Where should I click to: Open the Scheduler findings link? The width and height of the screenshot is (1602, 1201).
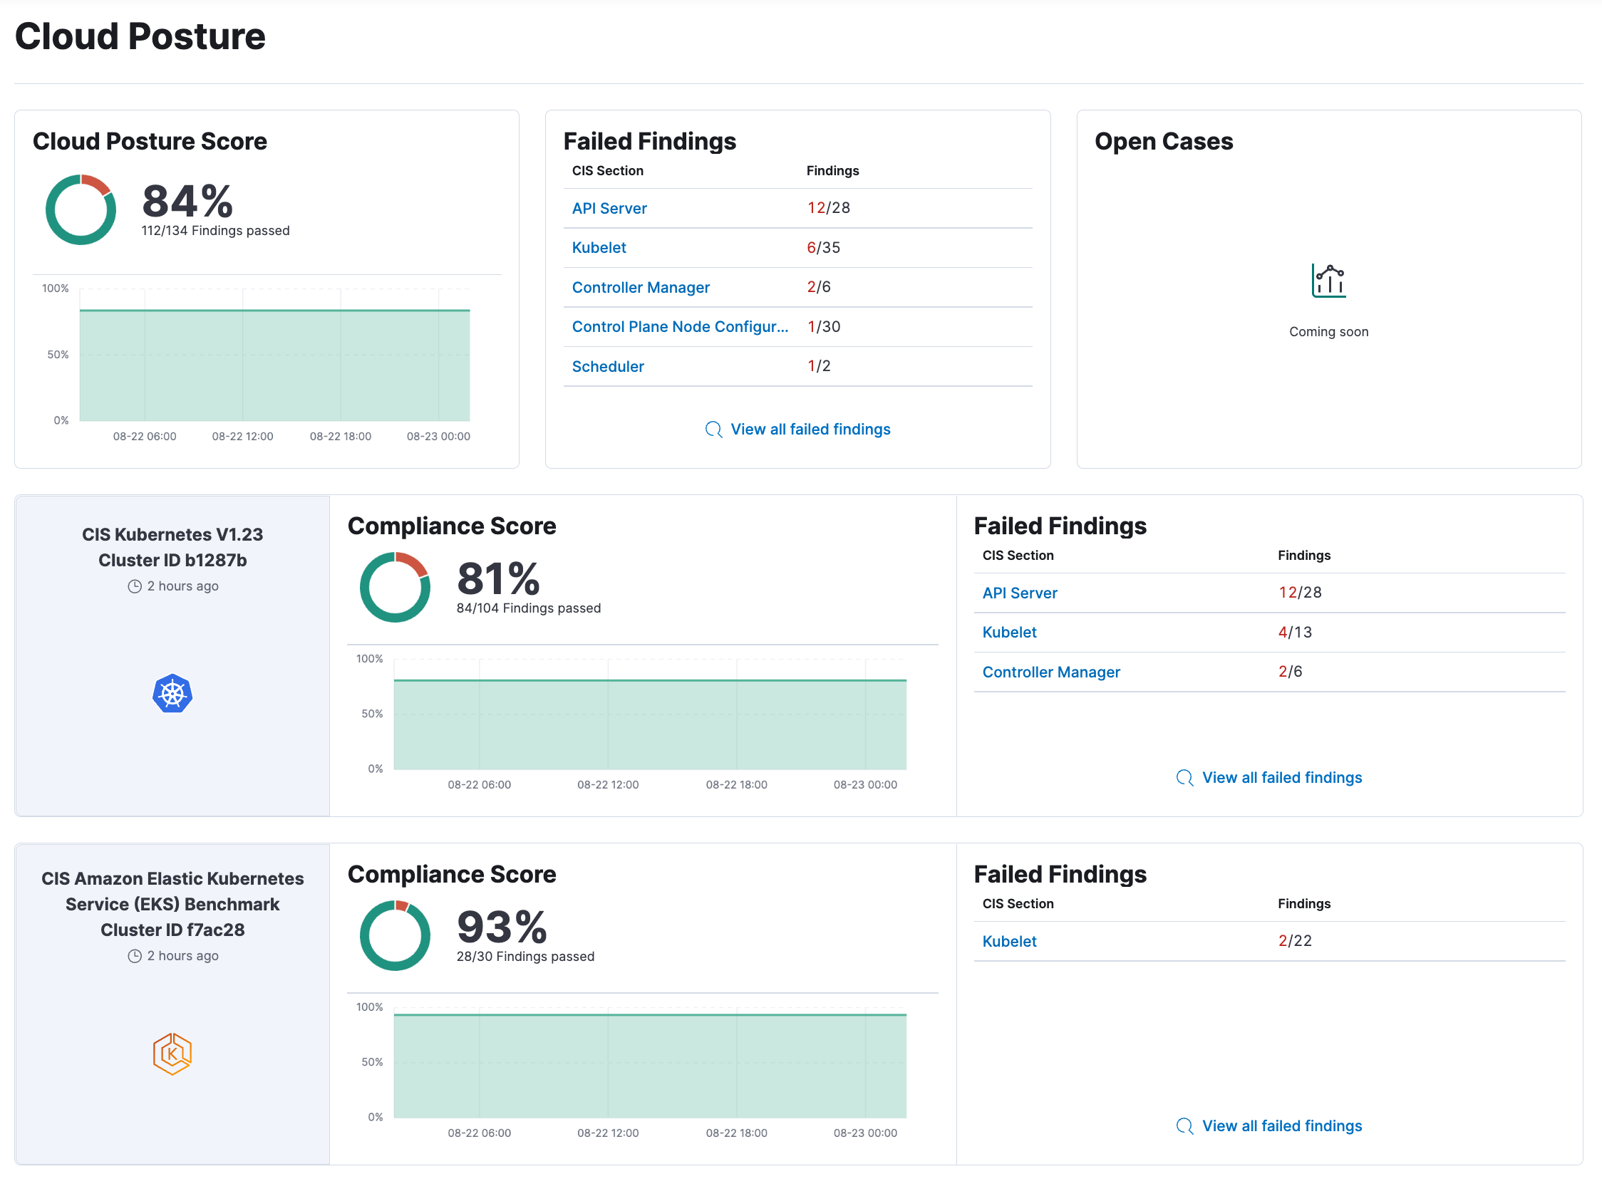point(608,366)
